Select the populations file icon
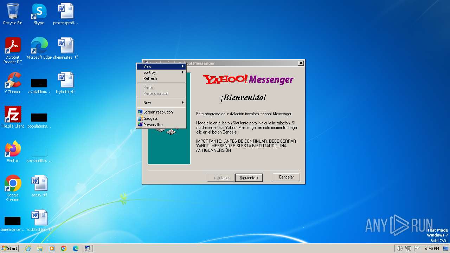Viewport: 450px width, 253px height. tap(39, 120)
